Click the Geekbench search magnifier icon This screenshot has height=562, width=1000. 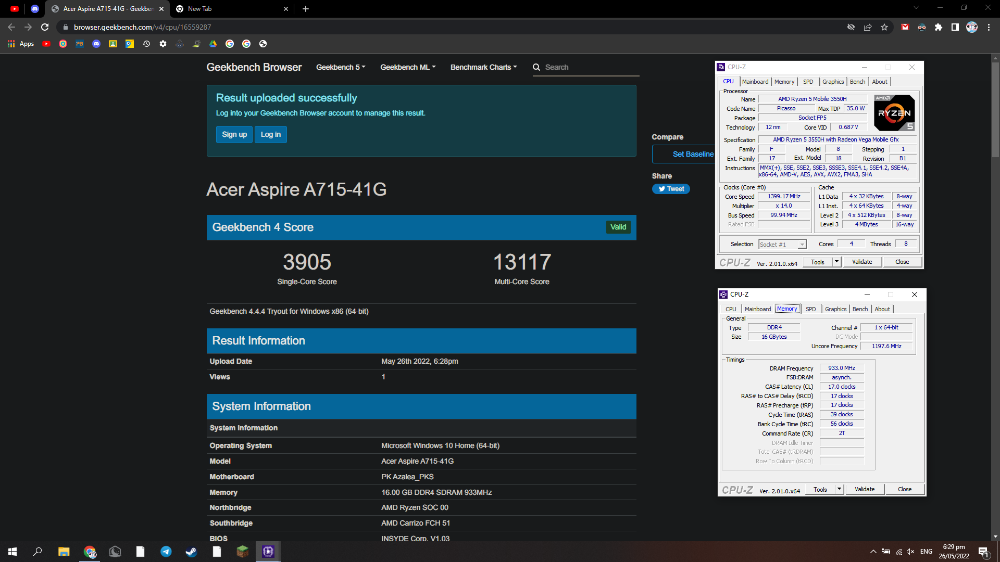(x=536, y=67)
